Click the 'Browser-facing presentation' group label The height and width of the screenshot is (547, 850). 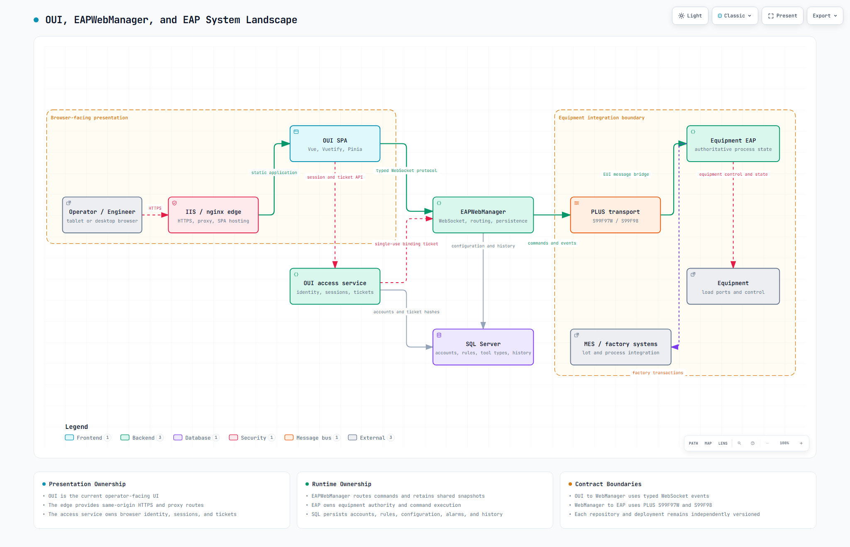[x=89, y=118]
